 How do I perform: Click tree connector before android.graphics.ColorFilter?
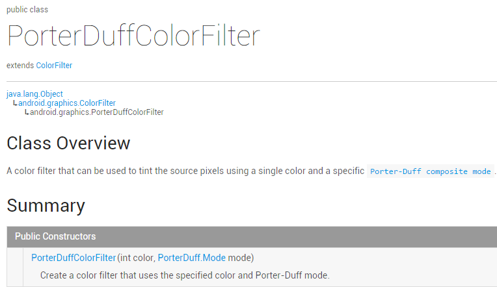pos(15,103)
